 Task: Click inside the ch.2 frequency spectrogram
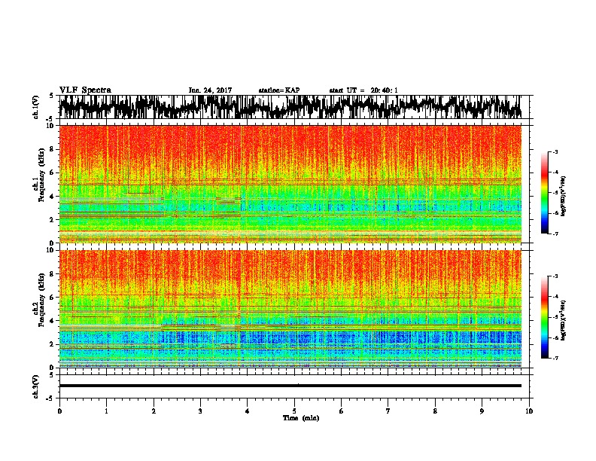click(290, 309)
